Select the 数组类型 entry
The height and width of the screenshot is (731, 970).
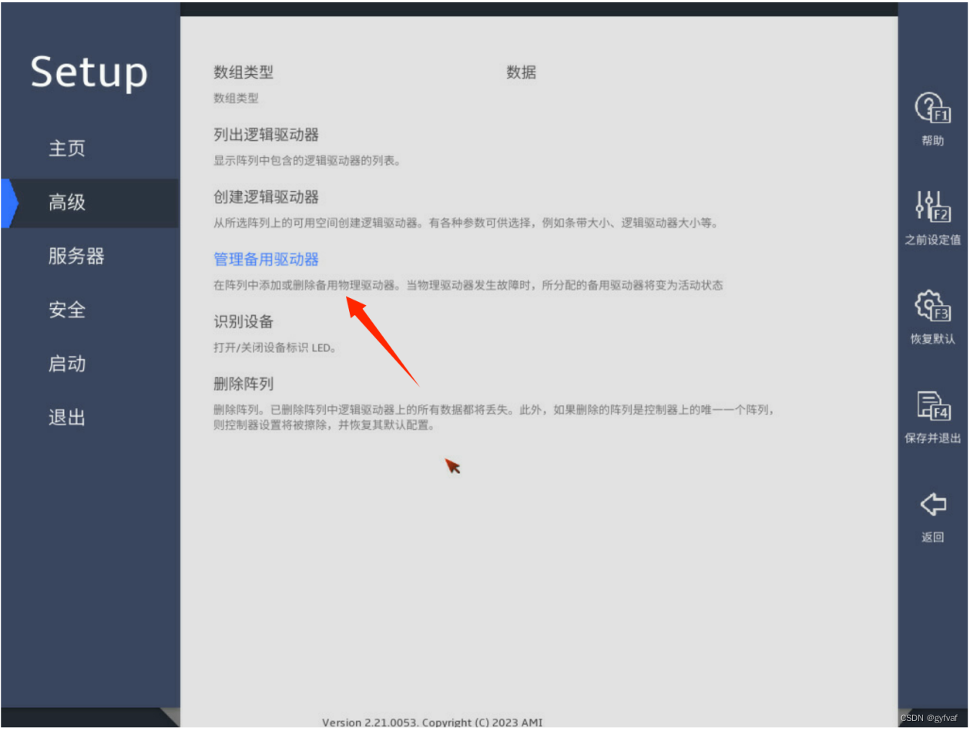click(243, 73)
